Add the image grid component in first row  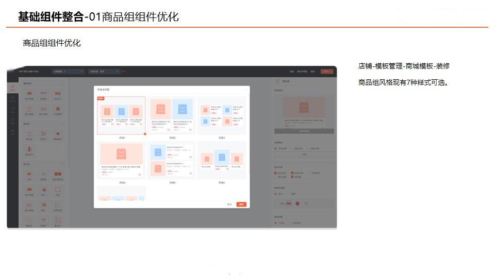click(x=58, y=95)
